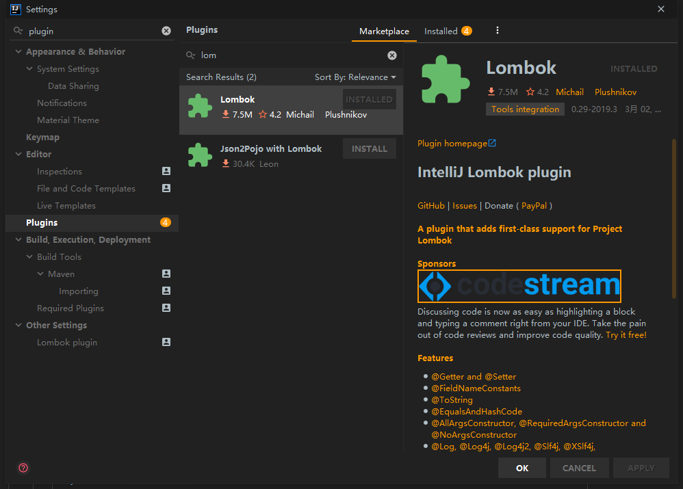Click the Lombok green puzzle icon in results

coord(200,106)
